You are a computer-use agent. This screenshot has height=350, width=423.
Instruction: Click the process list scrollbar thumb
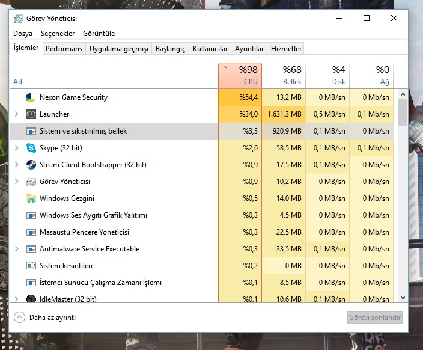[403, 112]
